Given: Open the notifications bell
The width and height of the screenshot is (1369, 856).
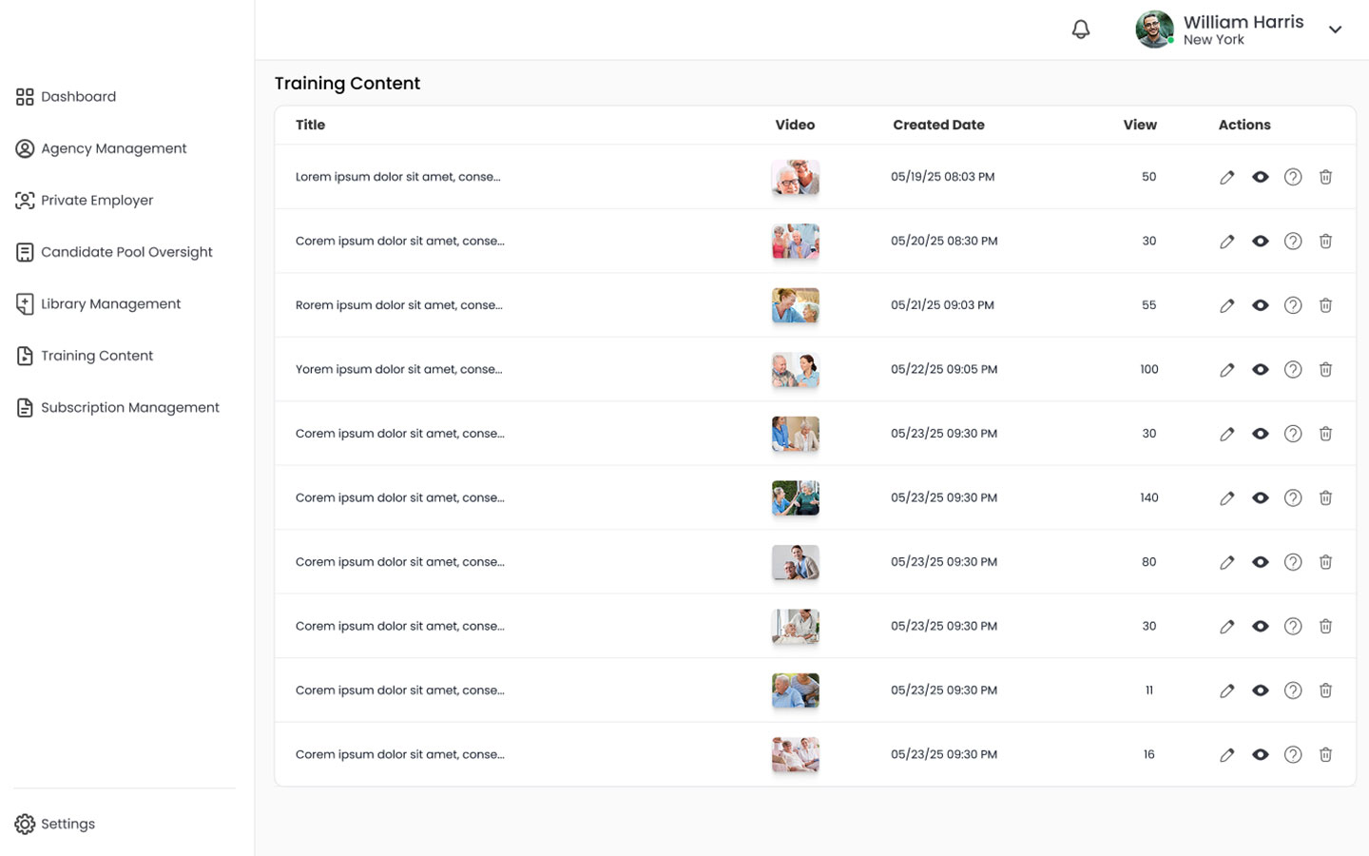Looking at the screenshot, I should click(x=1081, y=29).
